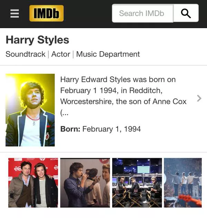Open the Soundtrack credits section
Image resolution: width=207 pixels, height=218 pixels.
click(x=26, y=54)
